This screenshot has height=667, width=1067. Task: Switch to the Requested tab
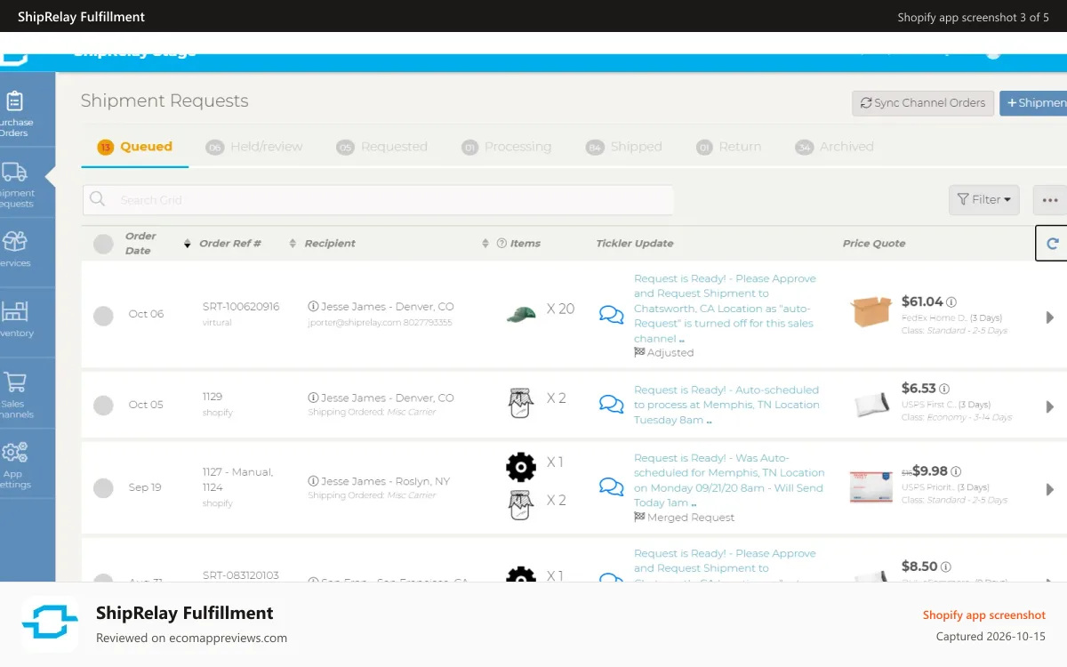(382, 147)
